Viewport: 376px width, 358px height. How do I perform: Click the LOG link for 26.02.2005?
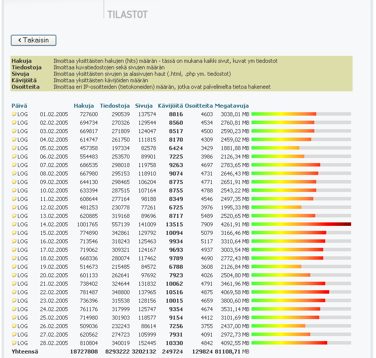22,326
